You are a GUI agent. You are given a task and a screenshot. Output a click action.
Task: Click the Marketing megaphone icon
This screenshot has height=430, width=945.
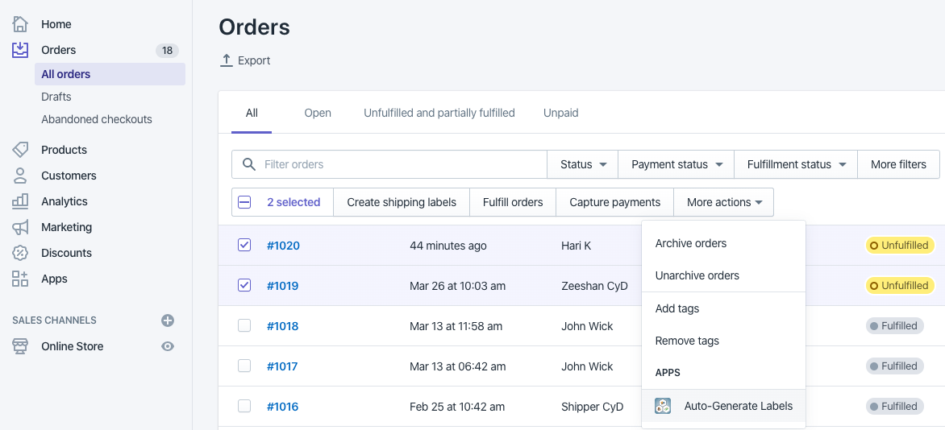click(x=20, y=227)
